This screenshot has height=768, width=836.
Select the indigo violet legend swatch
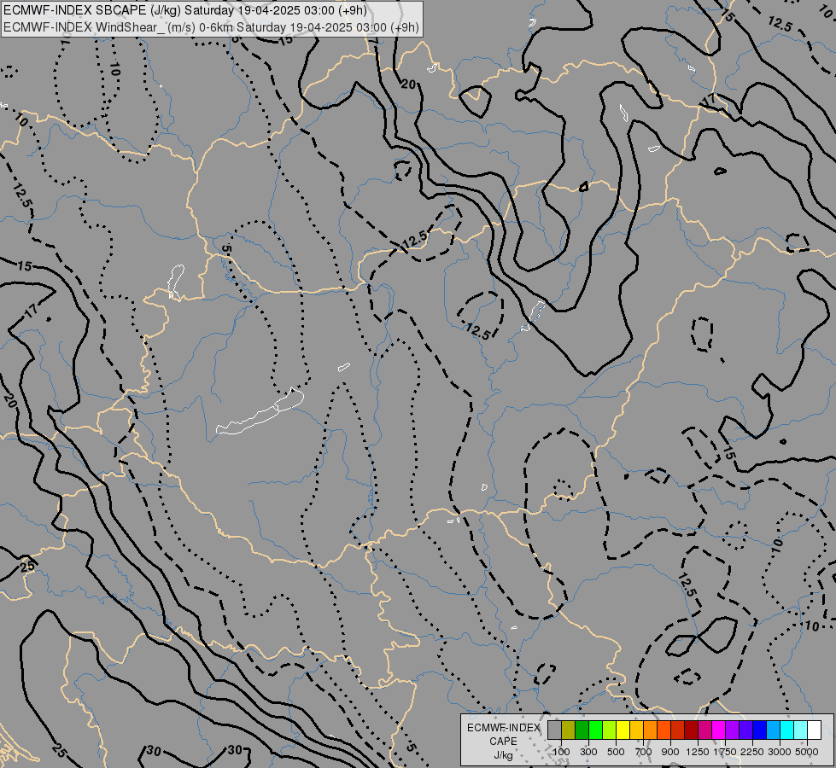coord(745,730)
